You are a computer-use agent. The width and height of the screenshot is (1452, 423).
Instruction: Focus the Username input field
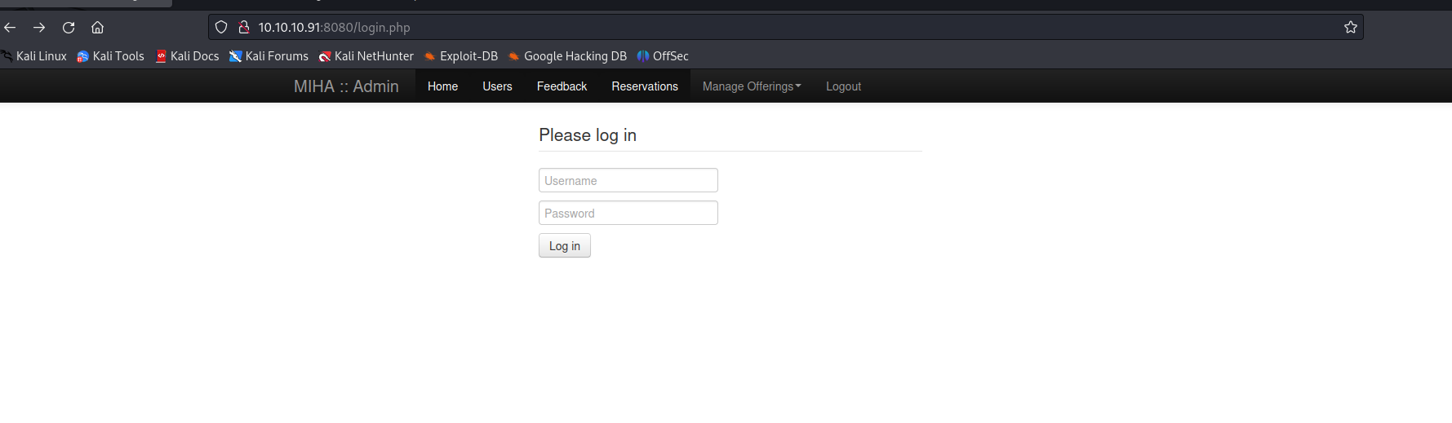(x=628, y=180)
